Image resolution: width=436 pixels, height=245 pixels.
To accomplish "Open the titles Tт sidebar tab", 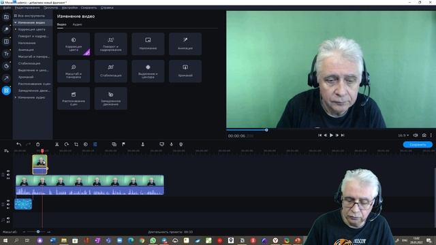I will pos(6,54).
